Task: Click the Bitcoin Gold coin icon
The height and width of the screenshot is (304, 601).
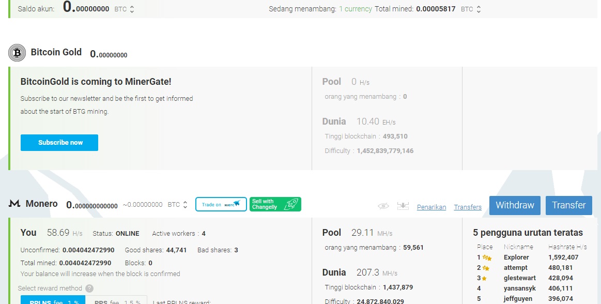Action: tap(17, 52)
